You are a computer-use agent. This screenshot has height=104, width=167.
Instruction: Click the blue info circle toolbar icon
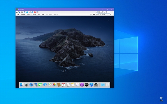[32, 12]
